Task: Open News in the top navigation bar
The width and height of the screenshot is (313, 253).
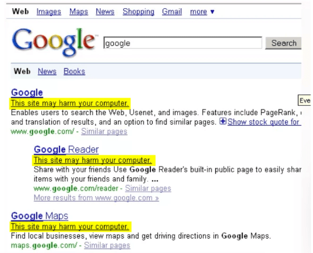Action: point(105,11)
